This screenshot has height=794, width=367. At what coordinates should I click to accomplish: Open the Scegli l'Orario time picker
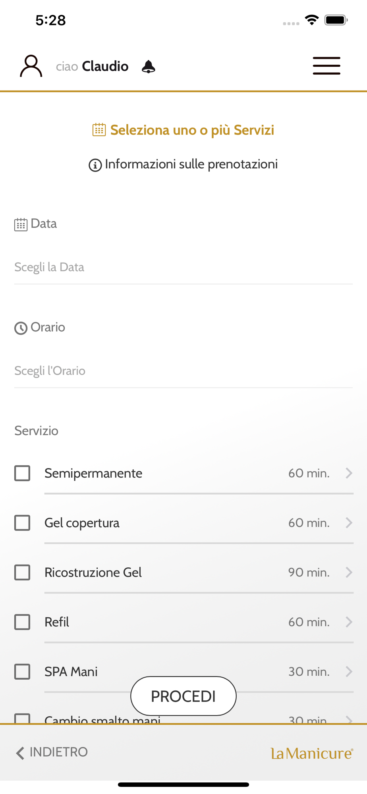tap(183, 371)
